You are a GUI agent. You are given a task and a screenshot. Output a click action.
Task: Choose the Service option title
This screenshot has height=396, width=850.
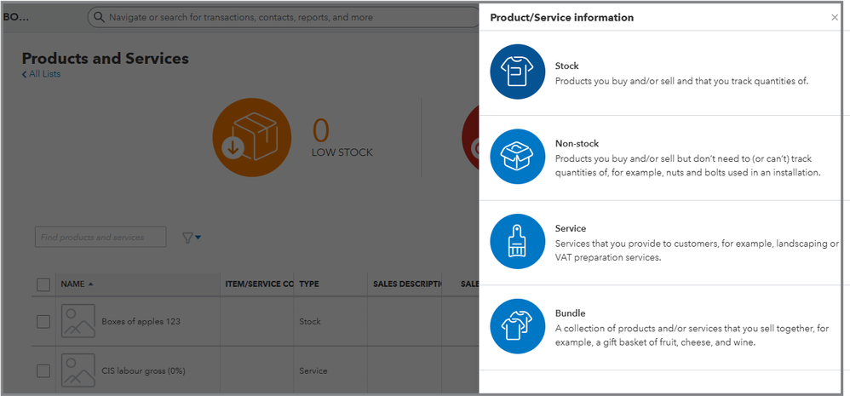(x=570, y=228)
